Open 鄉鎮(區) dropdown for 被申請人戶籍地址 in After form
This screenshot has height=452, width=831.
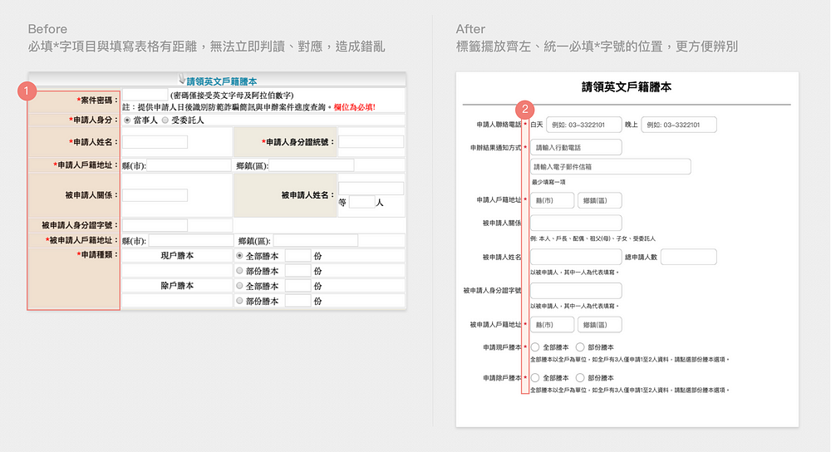599,325
